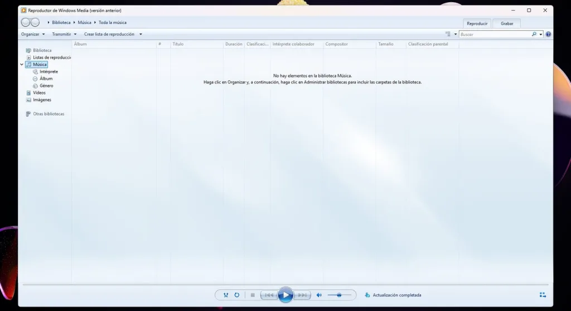Image resolution: width=571 pixels, height=311 pixels.
Task: Select Género under Música
Action: point(46,85)
